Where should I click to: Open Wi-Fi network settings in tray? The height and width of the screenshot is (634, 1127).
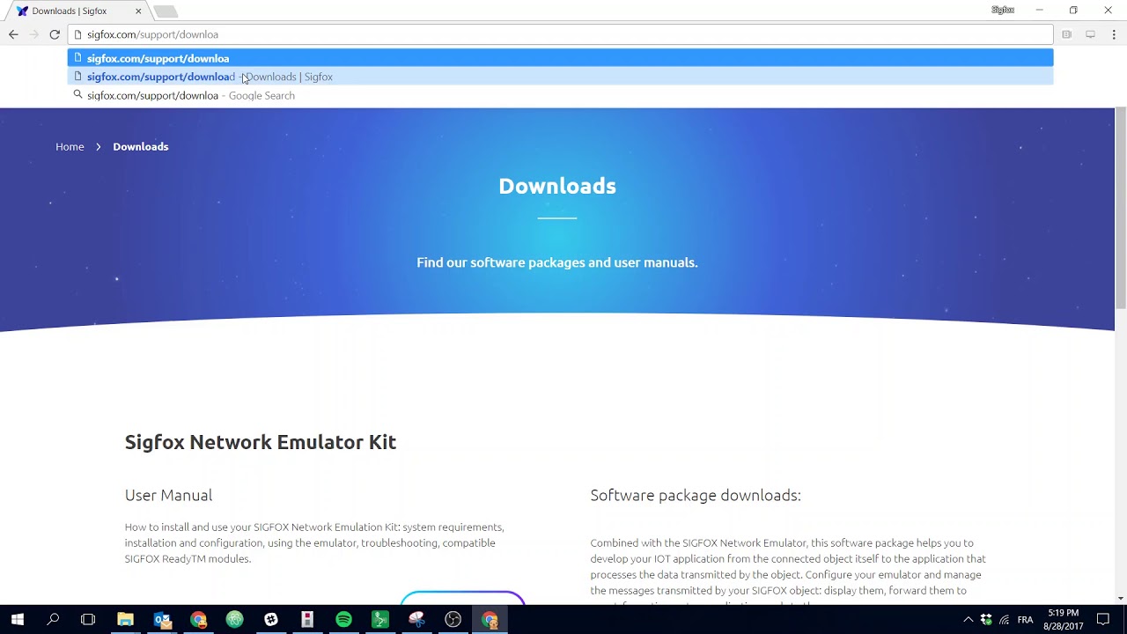coord(1005,620)
